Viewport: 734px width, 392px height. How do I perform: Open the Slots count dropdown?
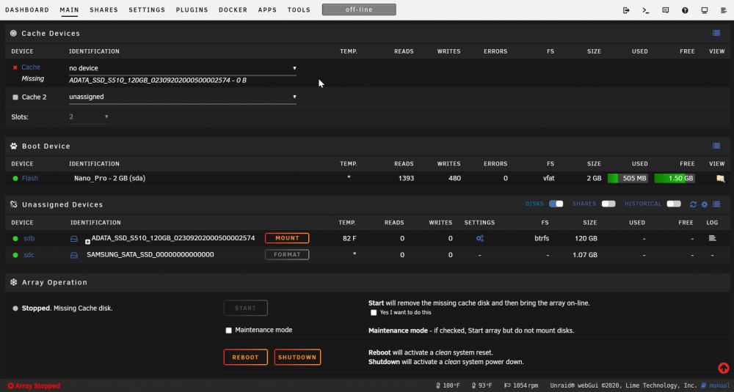pos(89,117)
